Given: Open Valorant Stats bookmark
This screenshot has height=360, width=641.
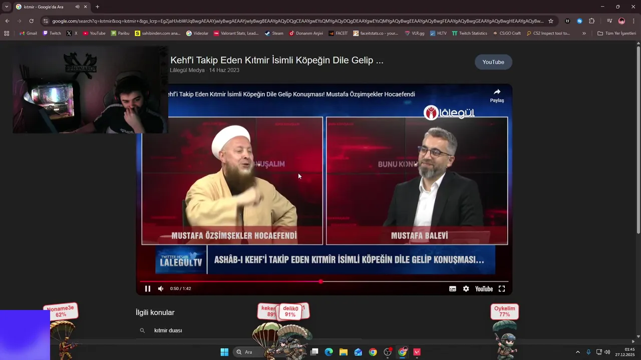Looking at the screenshot, I should 236,33.
